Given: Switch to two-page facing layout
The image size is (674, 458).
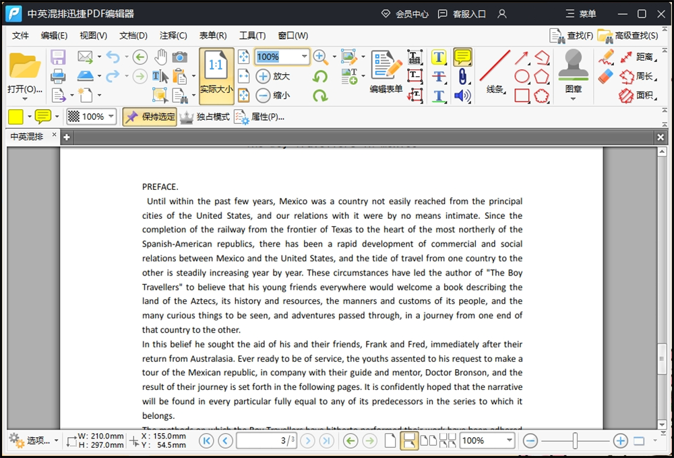Looking at the screenshot, I should pos(428,440).
